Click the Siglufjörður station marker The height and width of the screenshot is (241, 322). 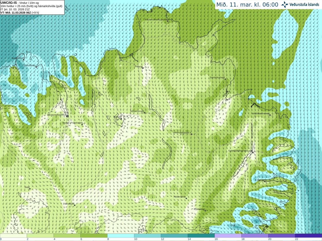tap(24, 60)
